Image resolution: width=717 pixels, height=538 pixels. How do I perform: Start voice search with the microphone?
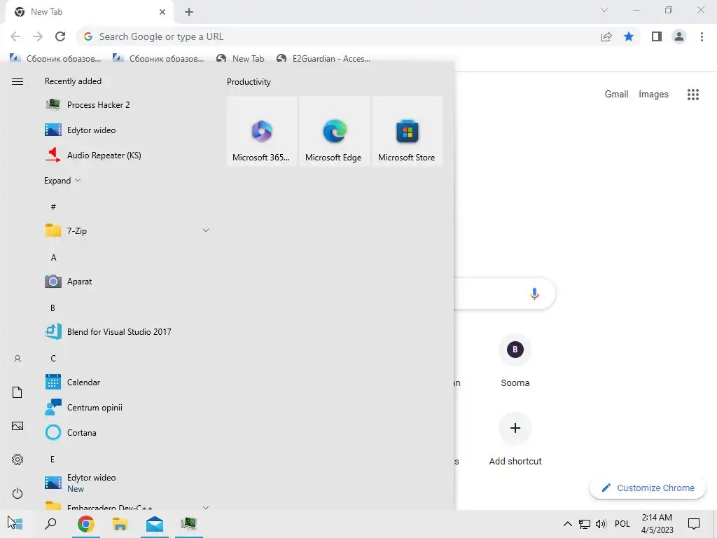534,294
